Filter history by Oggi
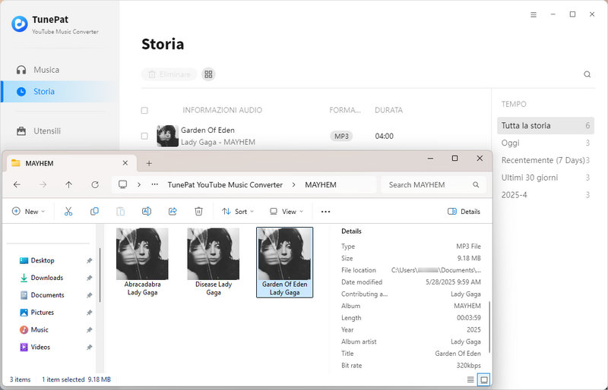 [x=546, y=143]
